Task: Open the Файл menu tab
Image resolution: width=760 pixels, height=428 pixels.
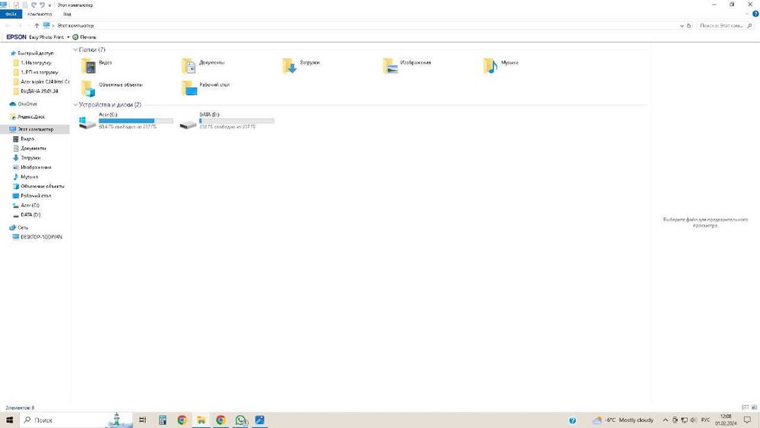Action: [11, 14]
